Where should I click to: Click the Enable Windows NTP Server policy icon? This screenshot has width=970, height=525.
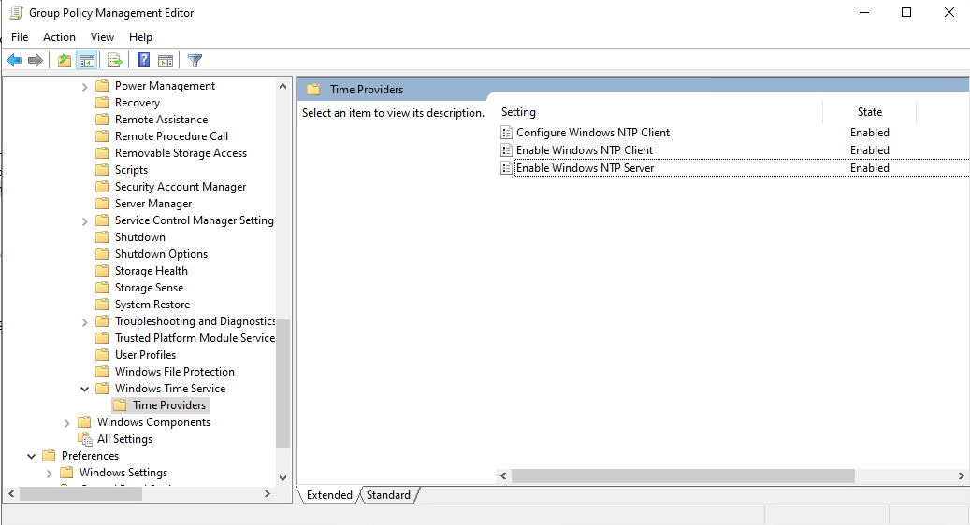tap(507, 168)
